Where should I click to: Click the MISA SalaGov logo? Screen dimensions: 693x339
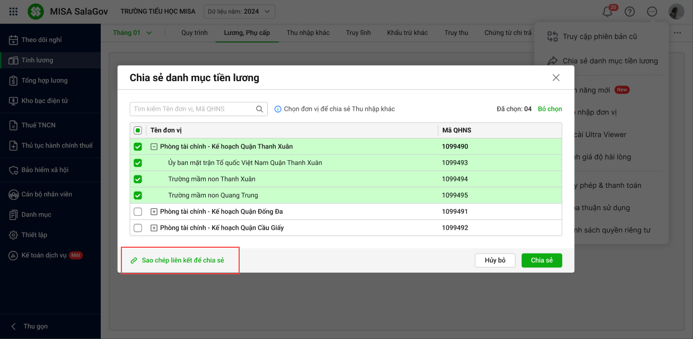[36, 12]
